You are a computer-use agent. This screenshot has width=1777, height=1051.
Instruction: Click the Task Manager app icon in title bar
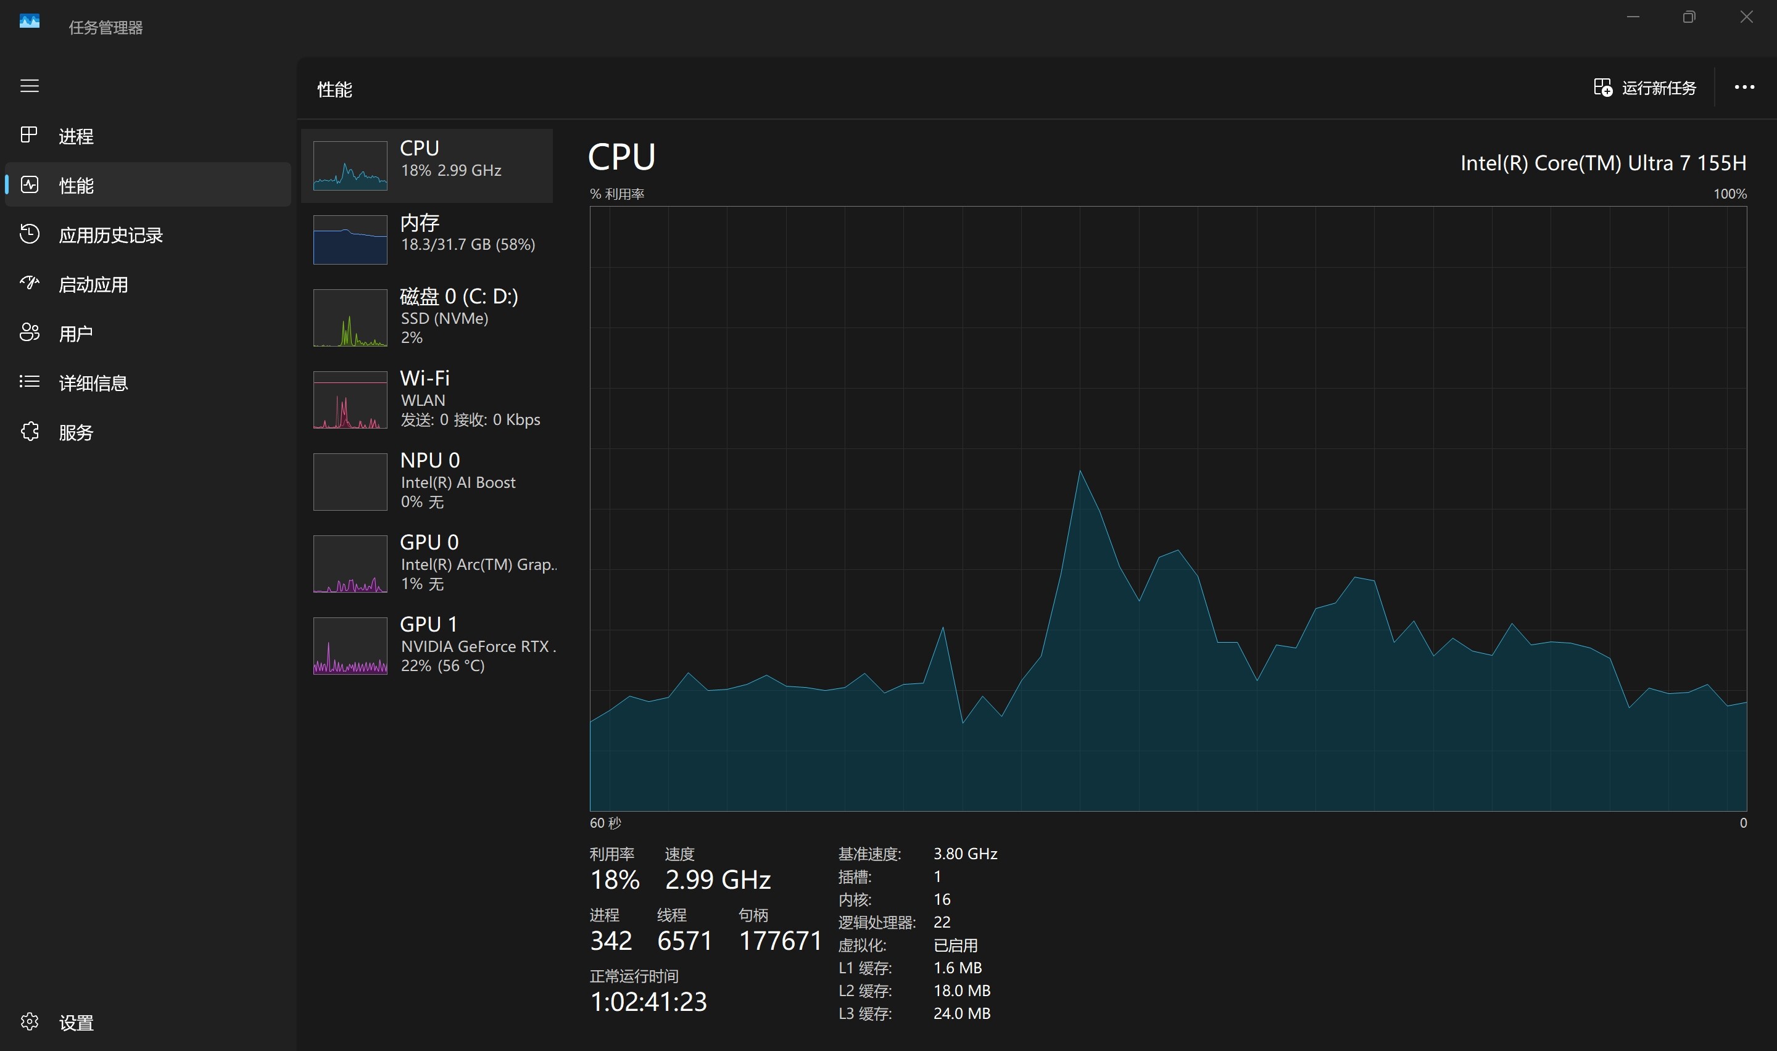click(29, 21)
